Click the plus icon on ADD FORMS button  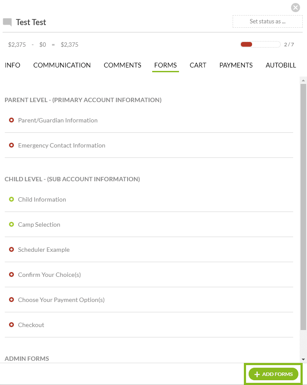pos(257,374)
